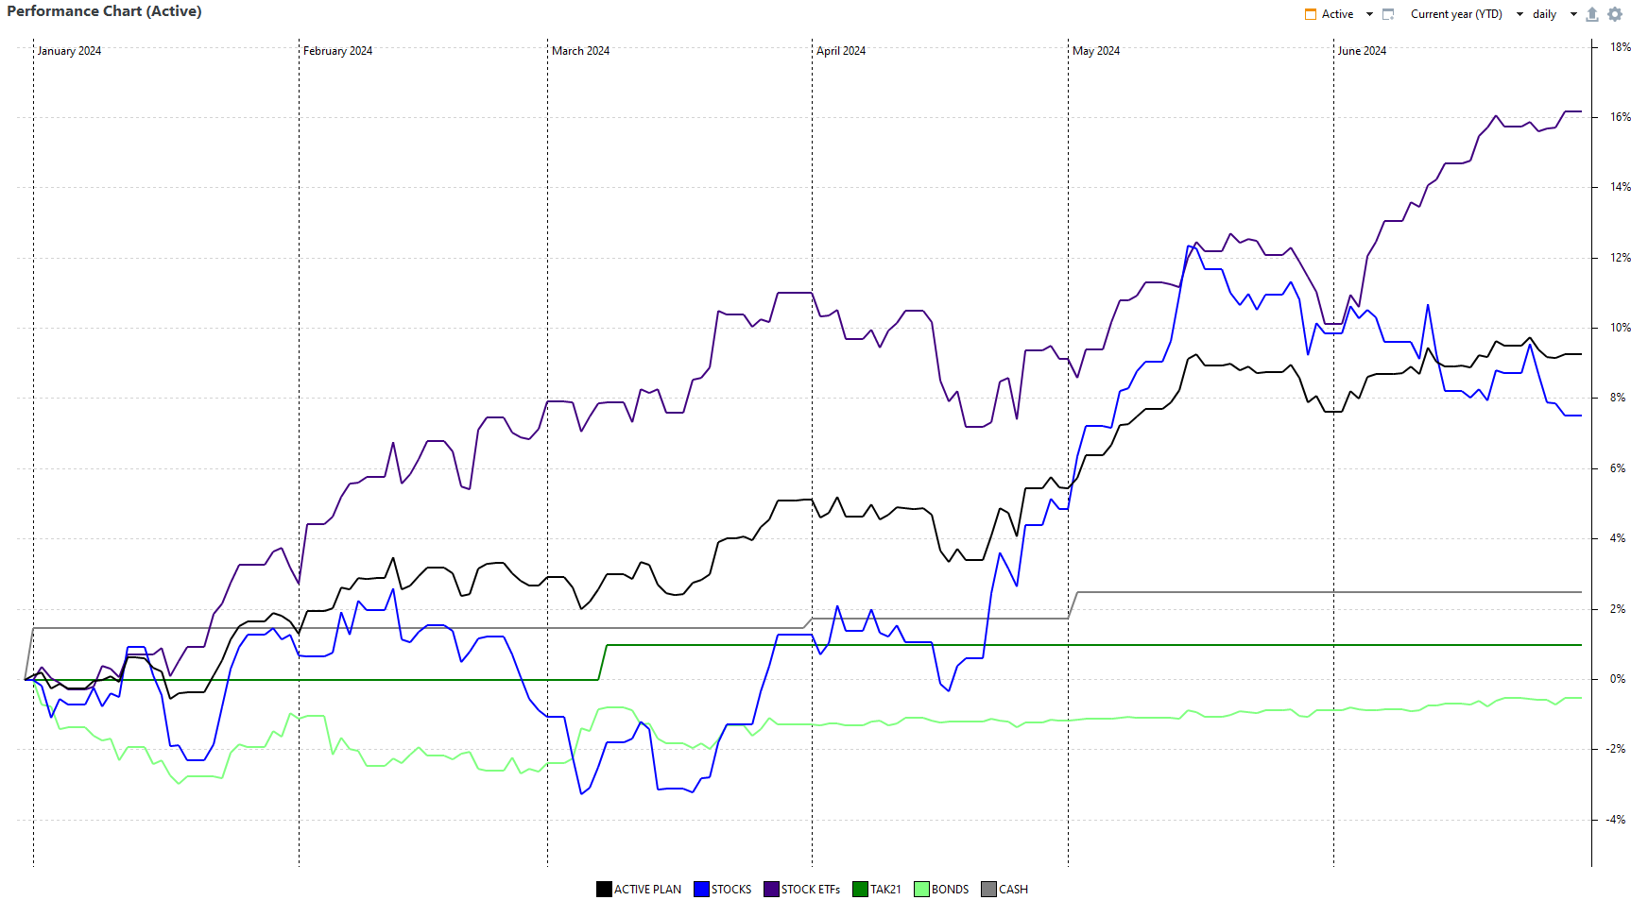Click the STOCKS blue legend swatch
The image size is (1631, 900).
(x=701, y=889)
